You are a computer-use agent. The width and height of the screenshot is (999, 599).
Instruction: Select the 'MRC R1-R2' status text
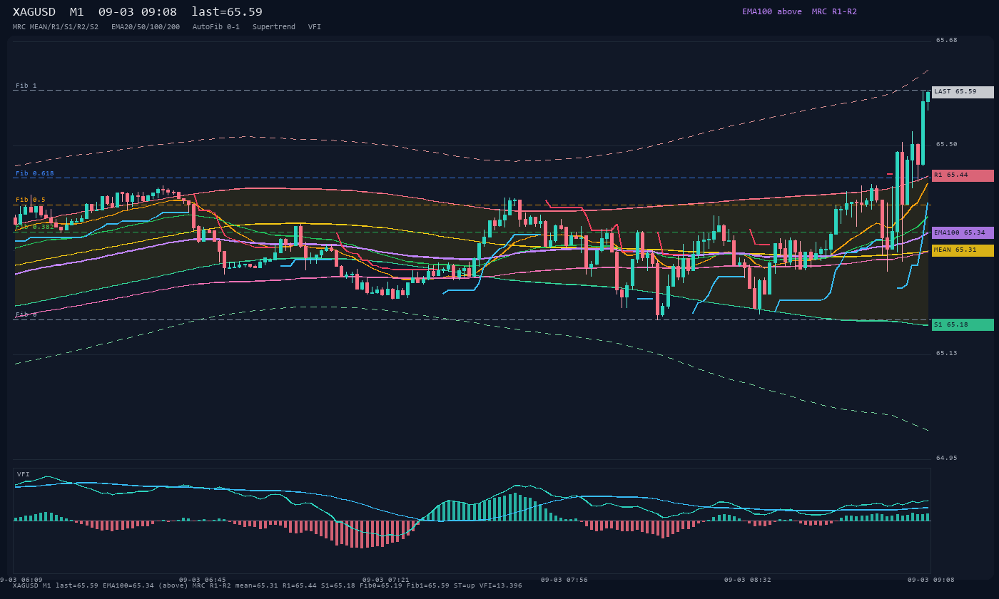coord(834,11)
